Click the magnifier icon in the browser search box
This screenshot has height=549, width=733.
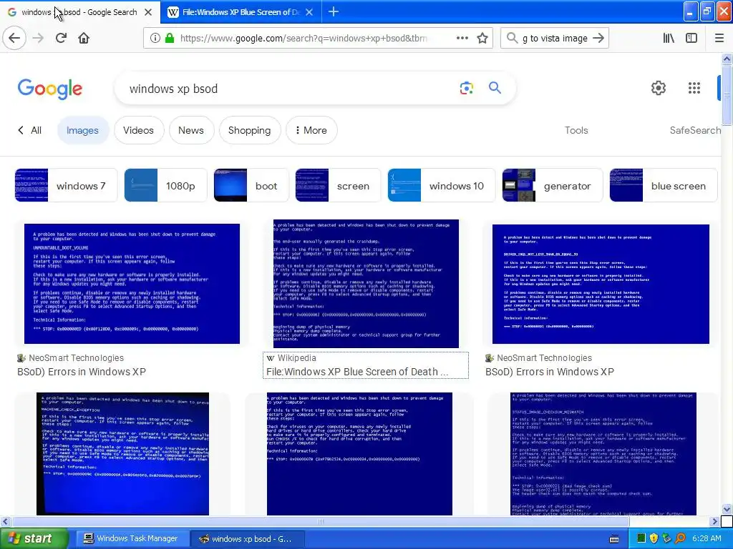[513, 38]
